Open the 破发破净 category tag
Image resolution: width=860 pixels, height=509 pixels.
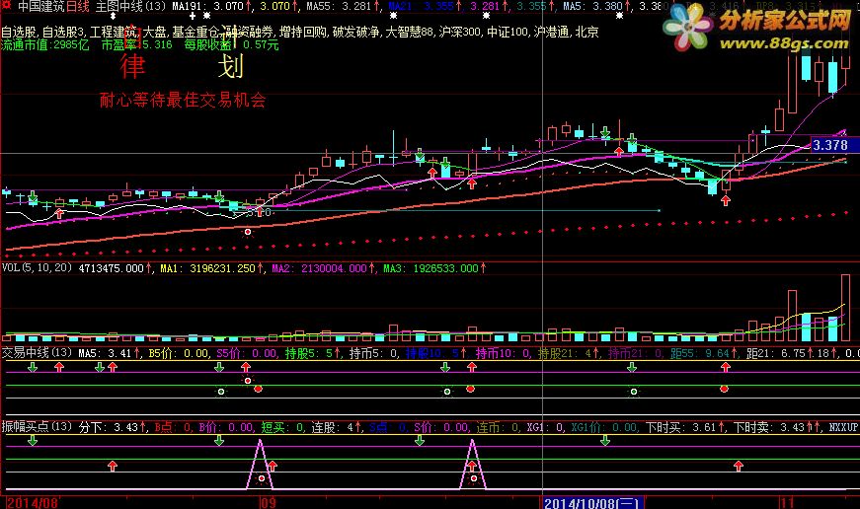pyautogui.click(x=356, y=32)
